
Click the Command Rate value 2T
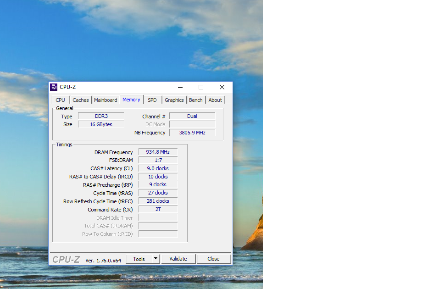click(158, 209)
